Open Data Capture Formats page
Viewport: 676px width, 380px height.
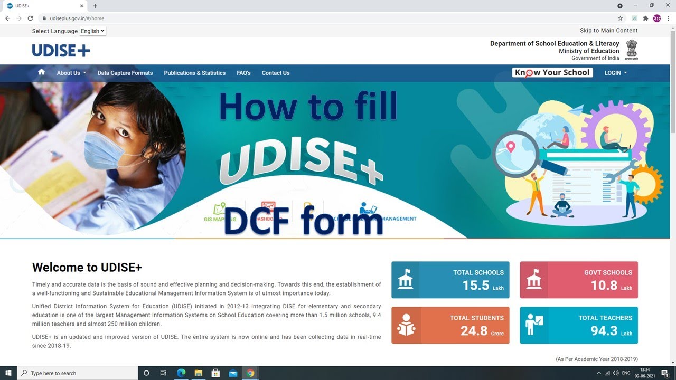125,73
